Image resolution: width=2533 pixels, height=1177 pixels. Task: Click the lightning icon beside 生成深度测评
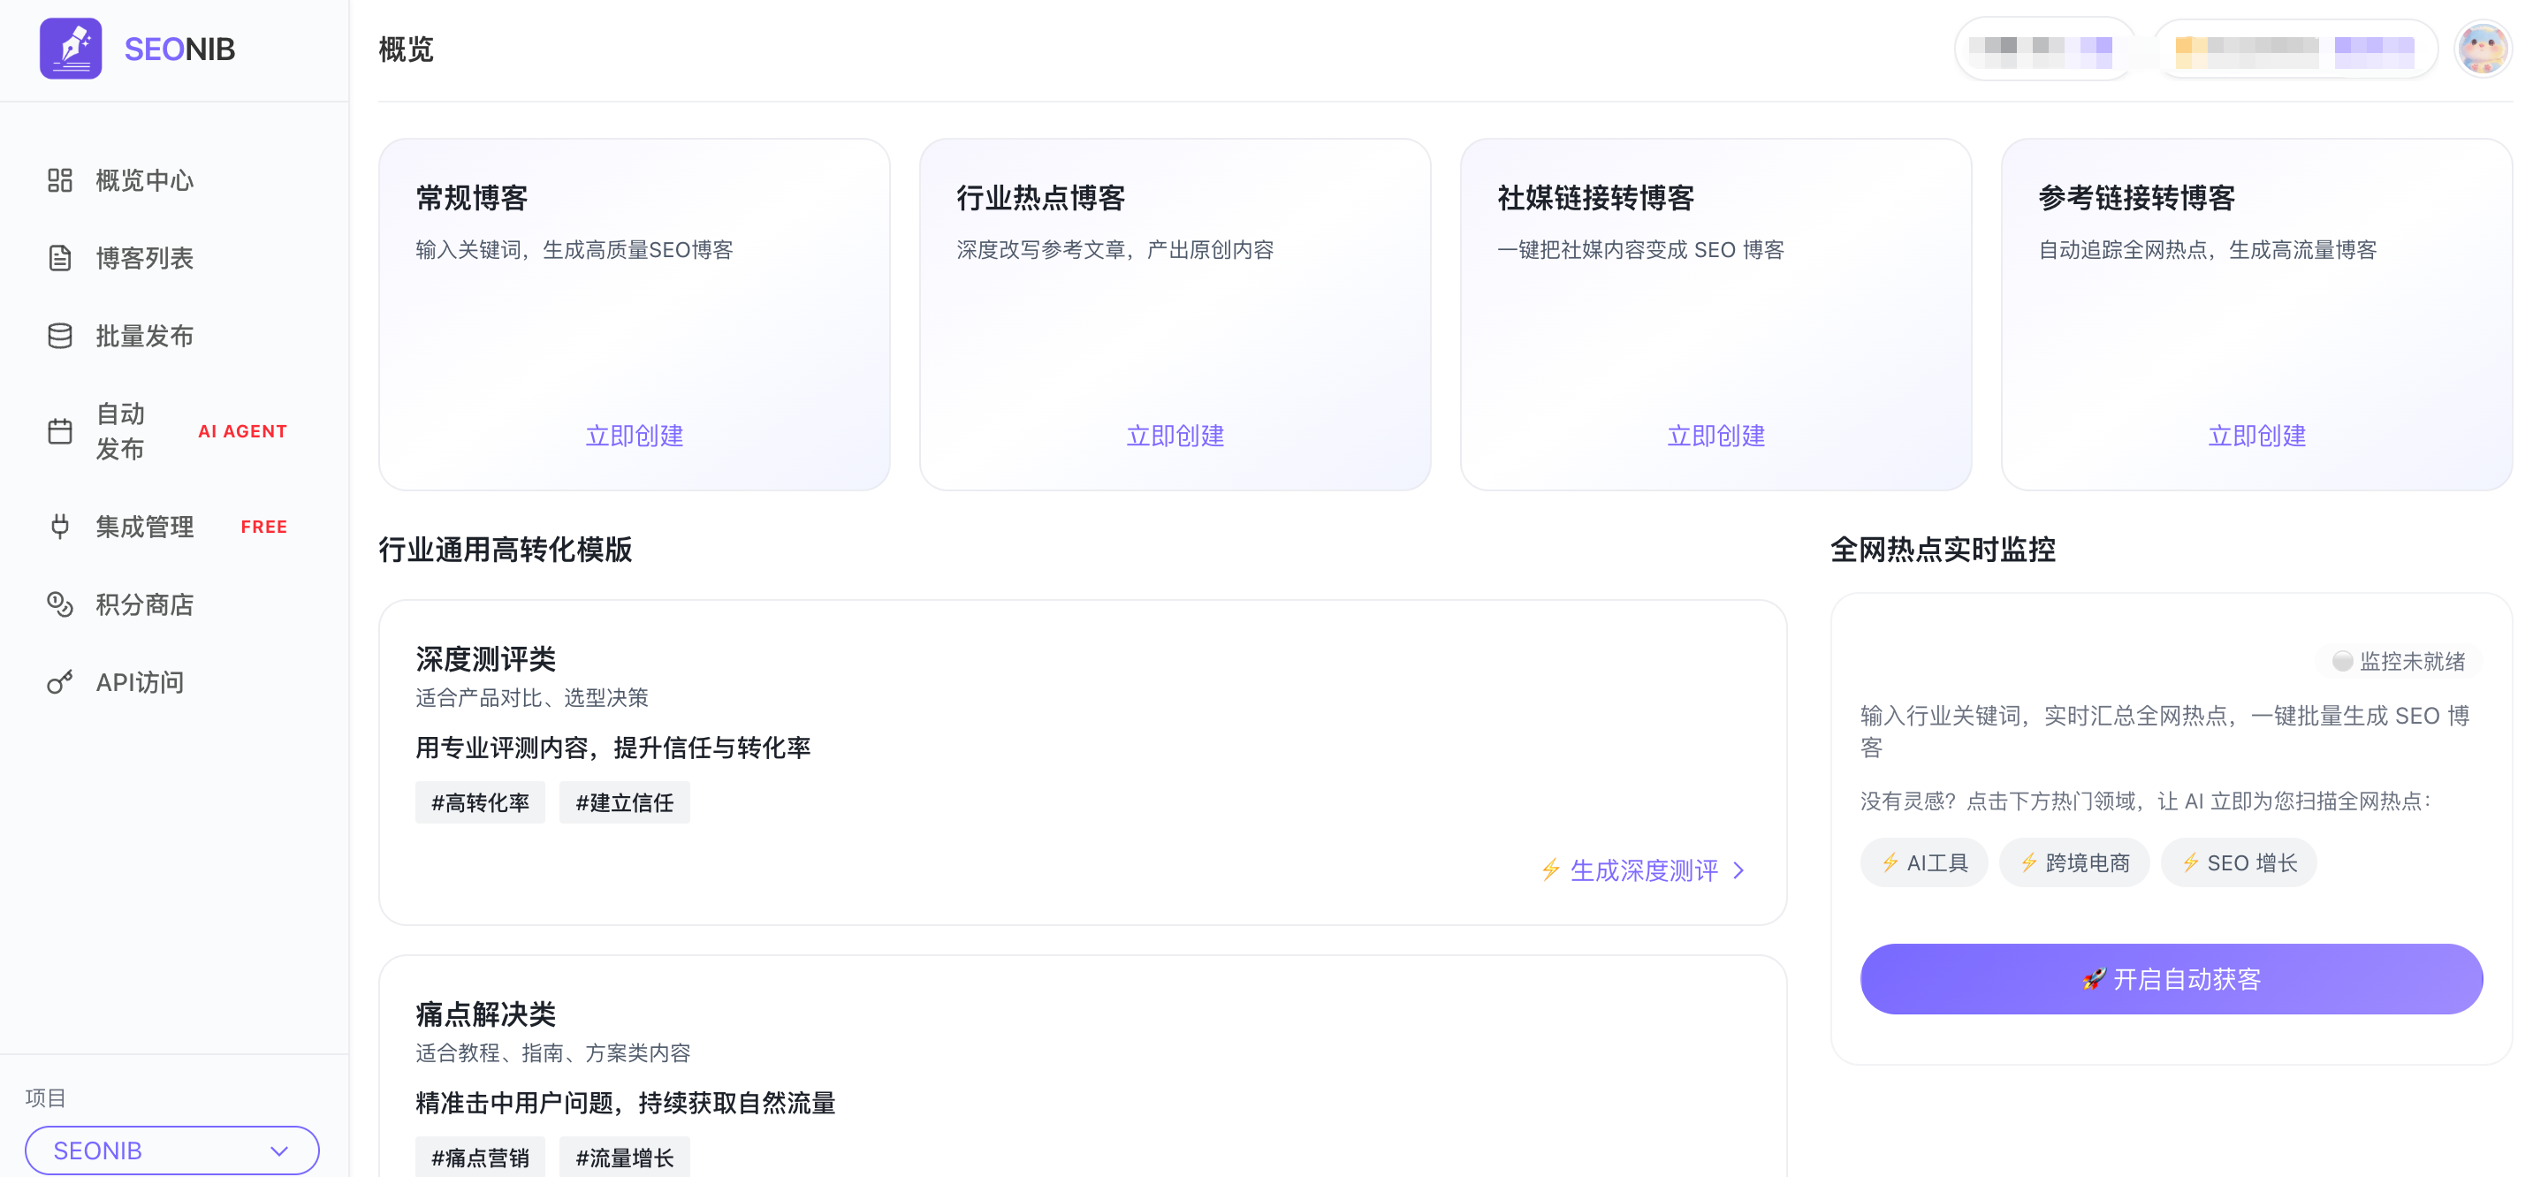1551,870
